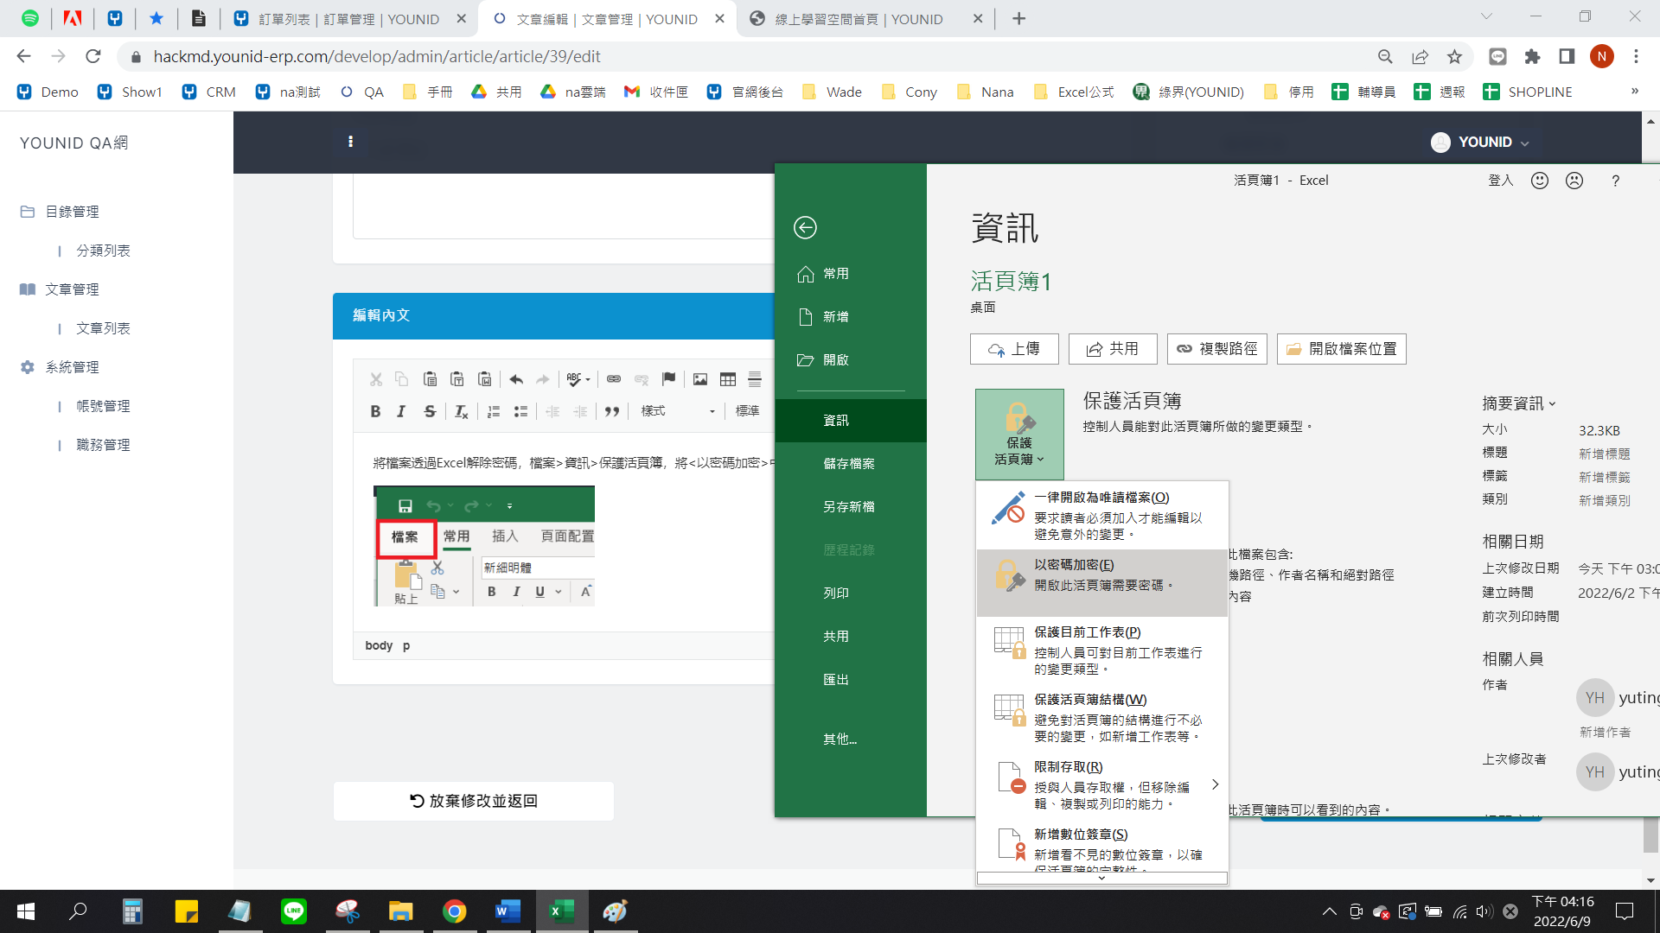The width and height of the screenshot is (1660, 933).
Task: Toggle bold formatting in the editor
Action: click(375, 411)
